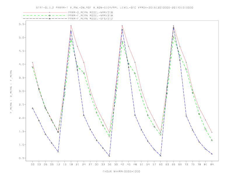Click the circle marker on green legend line
This screenshot has height=179, width=231.
pos(50,16)
